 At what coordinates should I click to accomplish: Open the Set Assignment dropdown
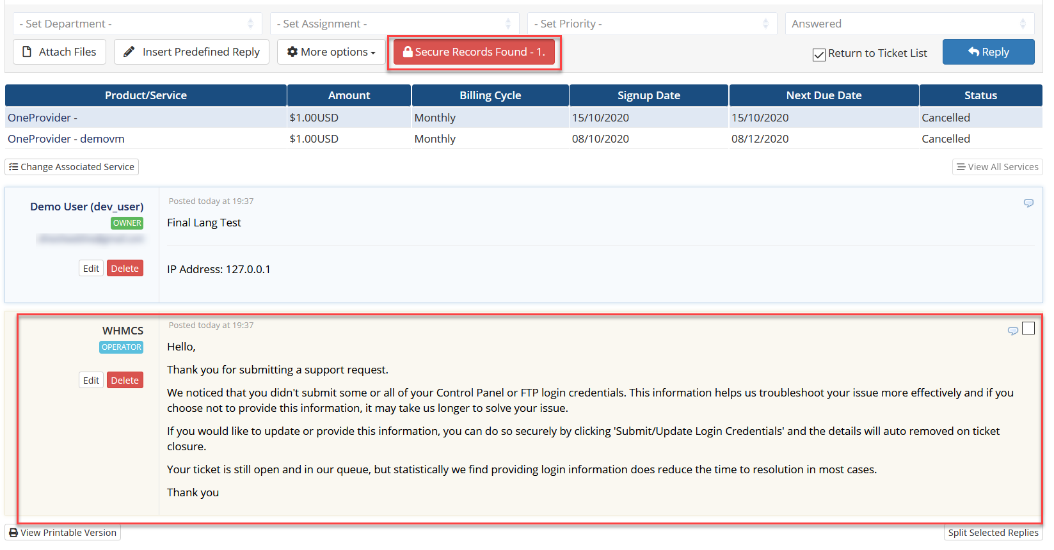coord(394,24)
